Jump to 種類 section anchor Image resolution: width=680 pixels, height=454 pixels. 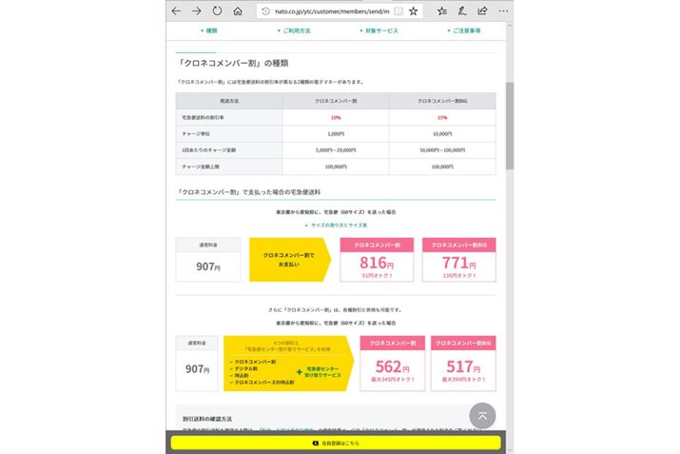[x=210, y=31]
